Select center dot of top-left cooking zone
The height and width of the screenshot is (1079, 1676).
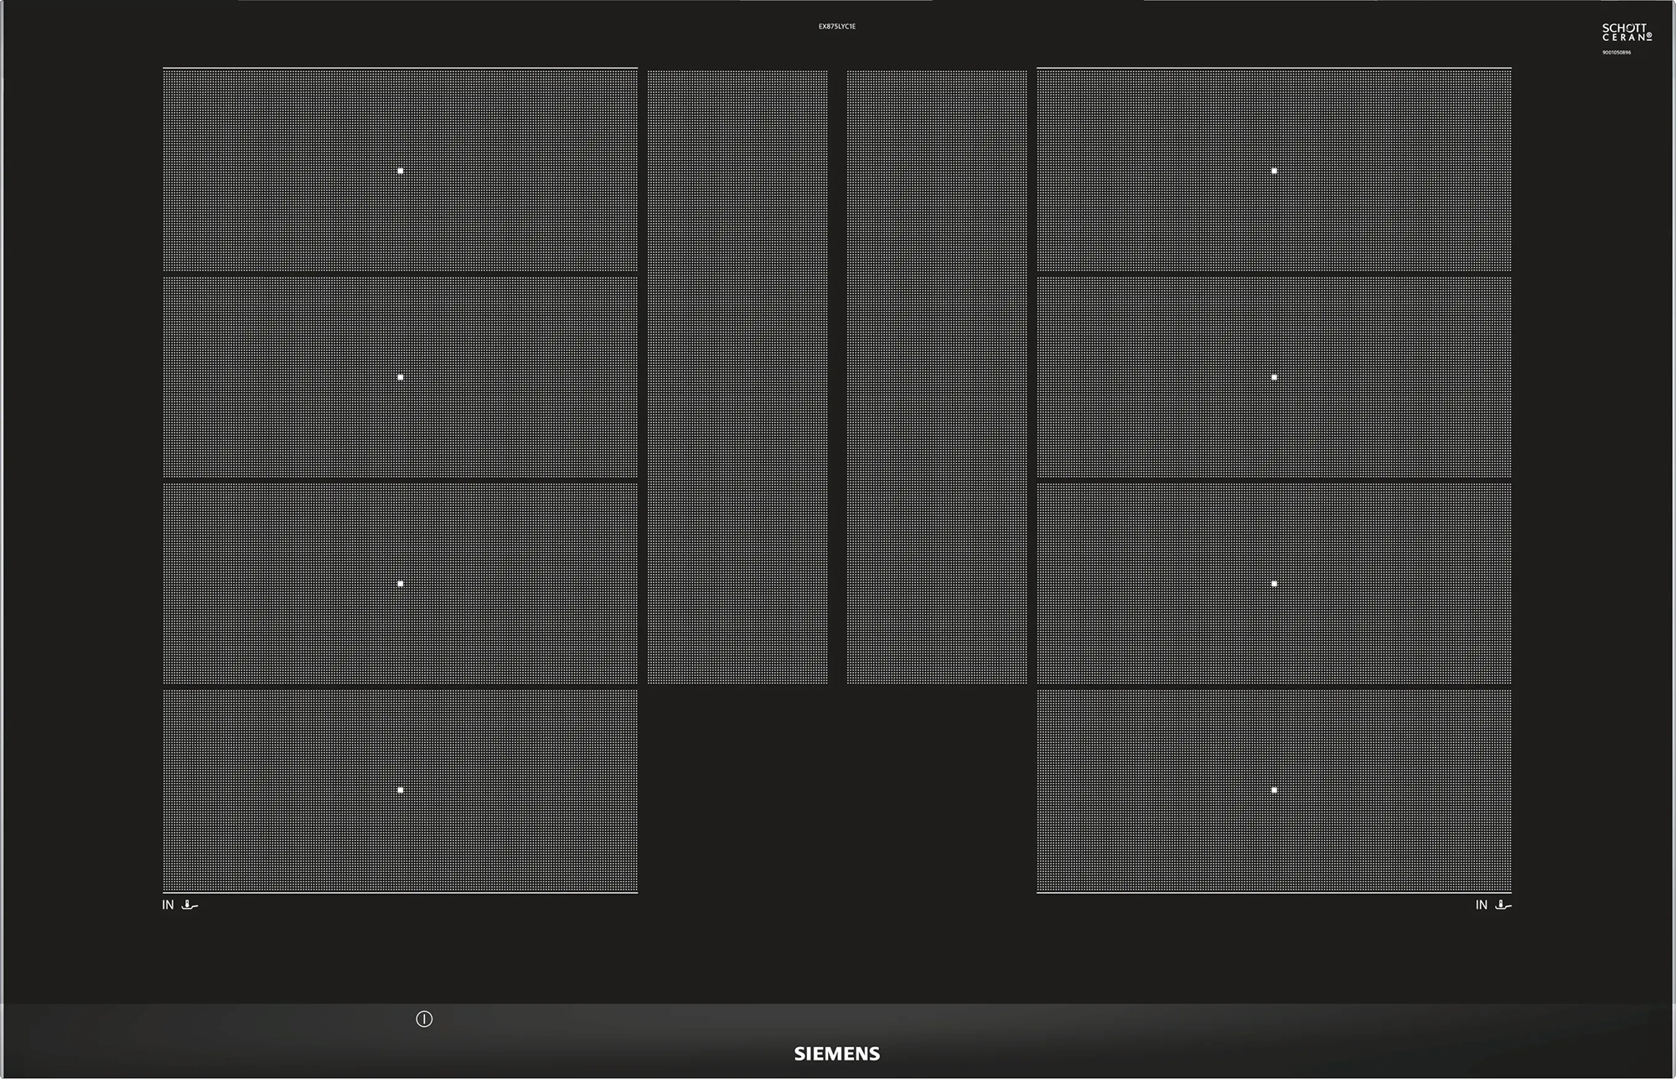click(401, 171)
